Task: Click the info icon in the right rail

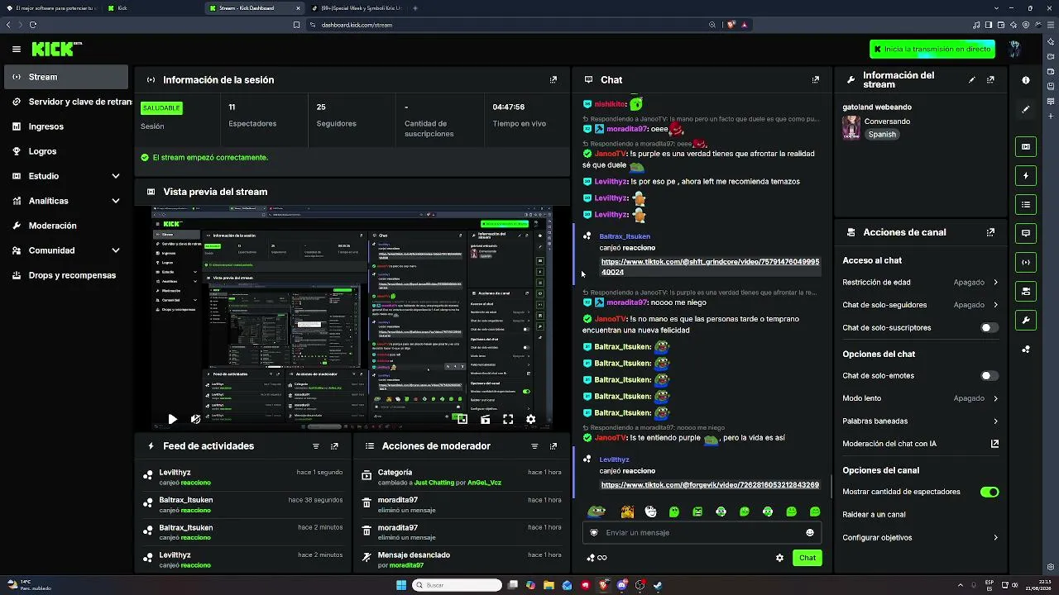Action: tap(1026, 80)
